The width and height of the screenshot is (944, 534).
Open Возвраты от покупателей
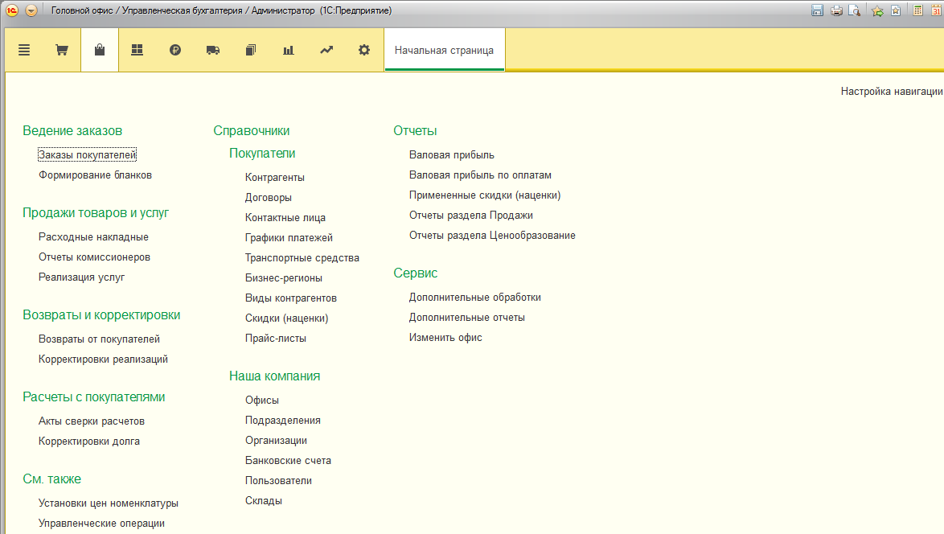coord(100,339)
